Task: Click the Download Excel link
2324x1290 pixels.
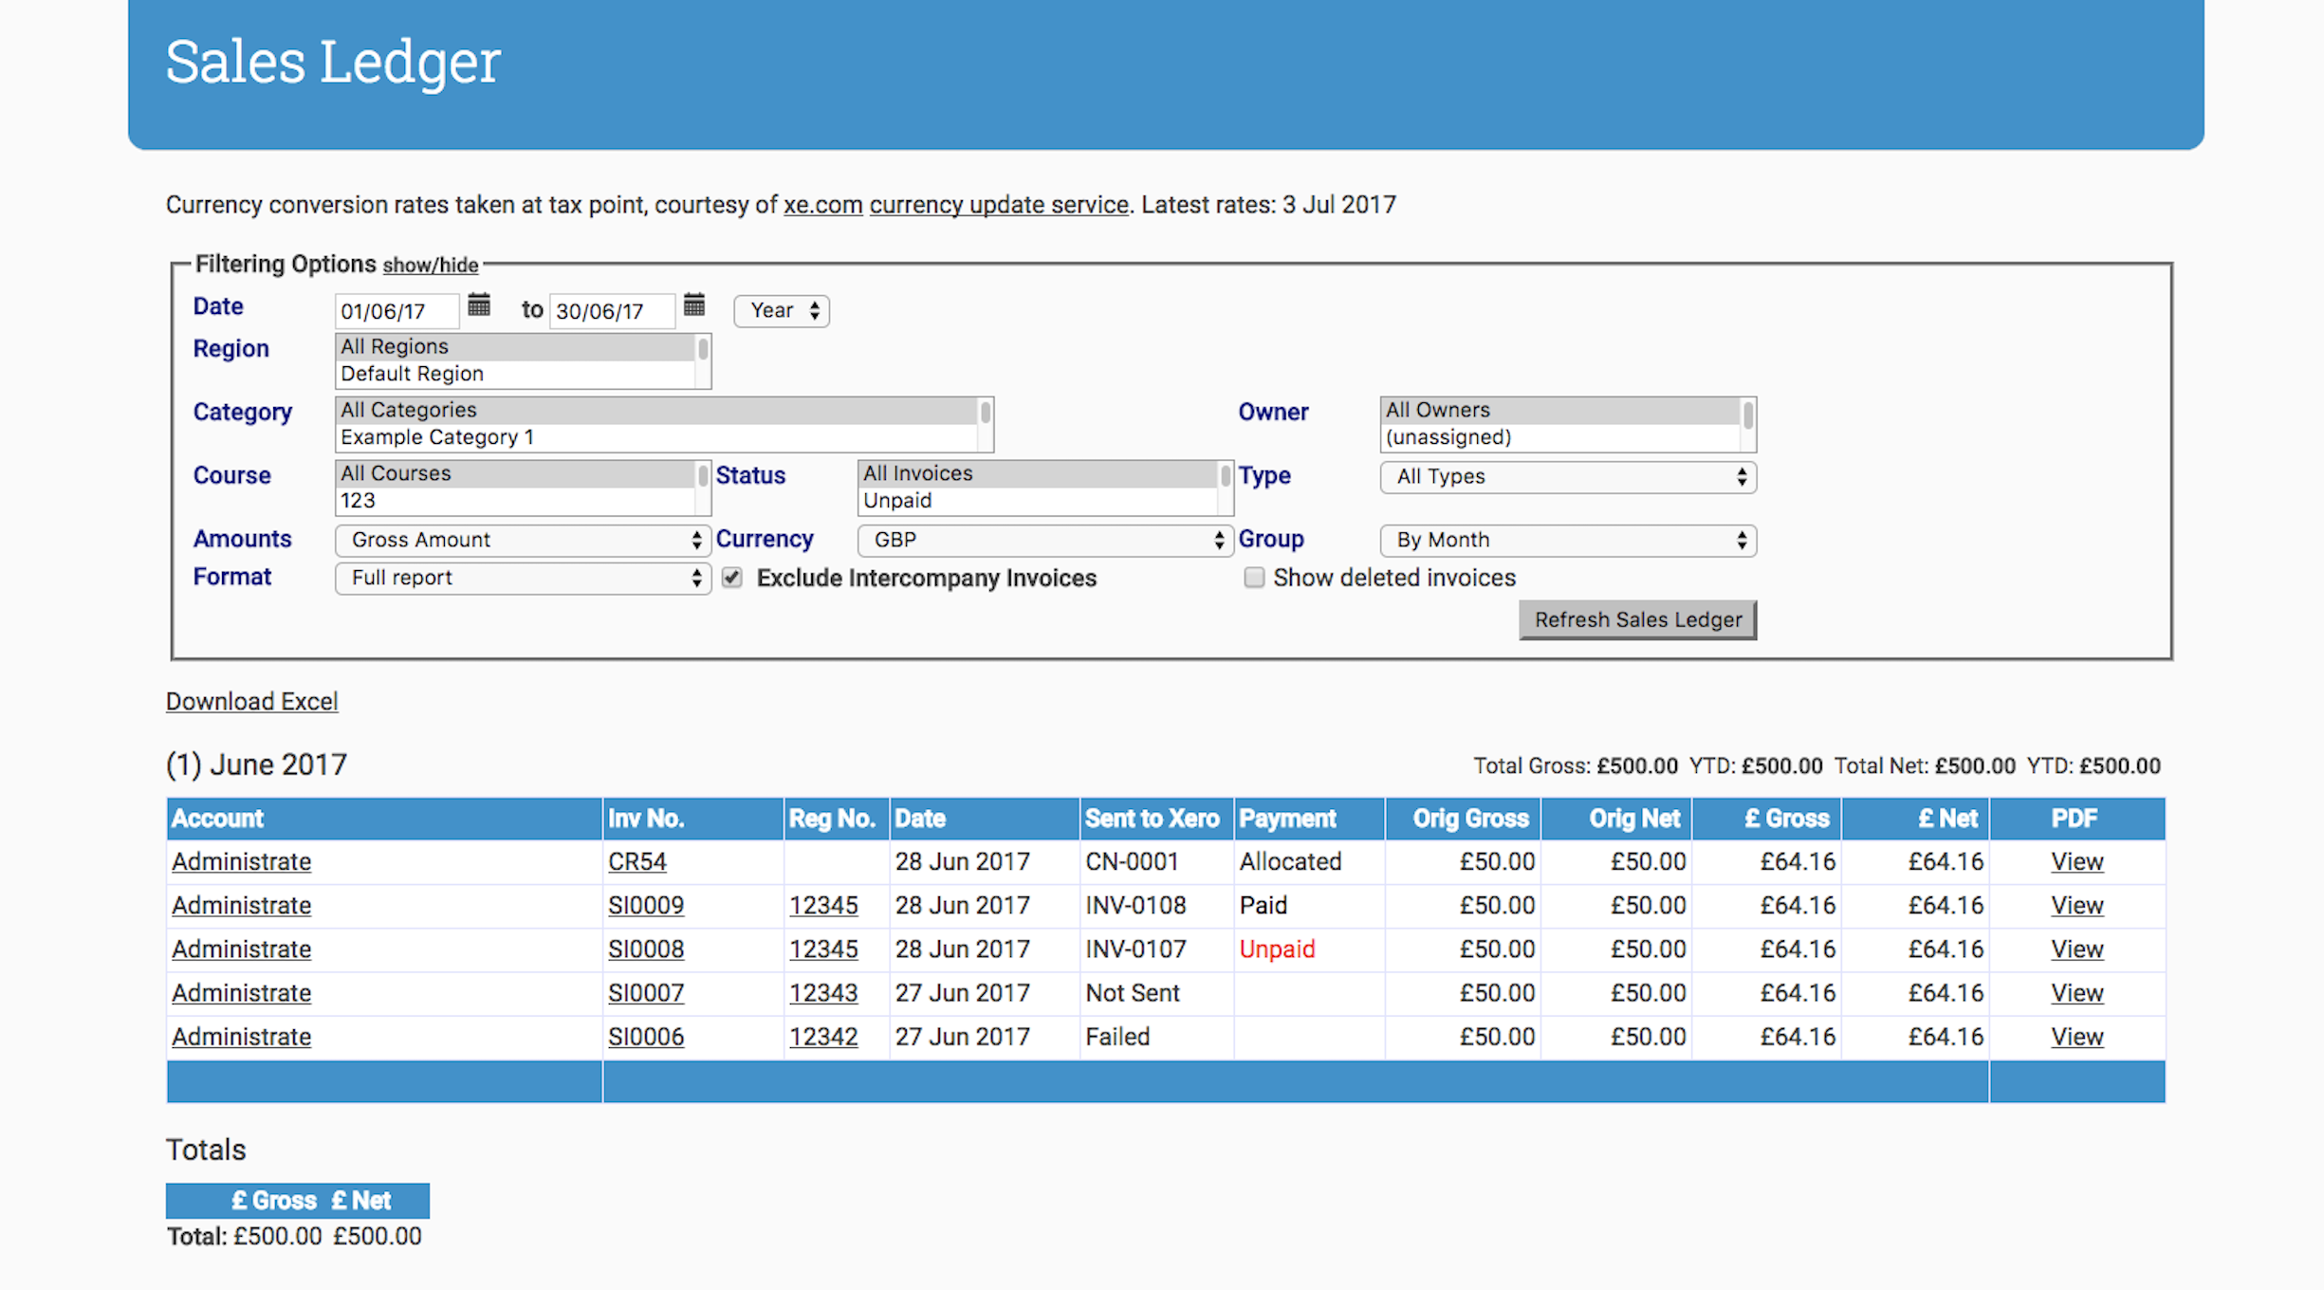Action: click(252, 702)
